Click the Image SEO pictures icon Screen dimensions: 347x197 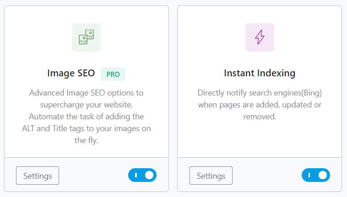pos(86,37)
